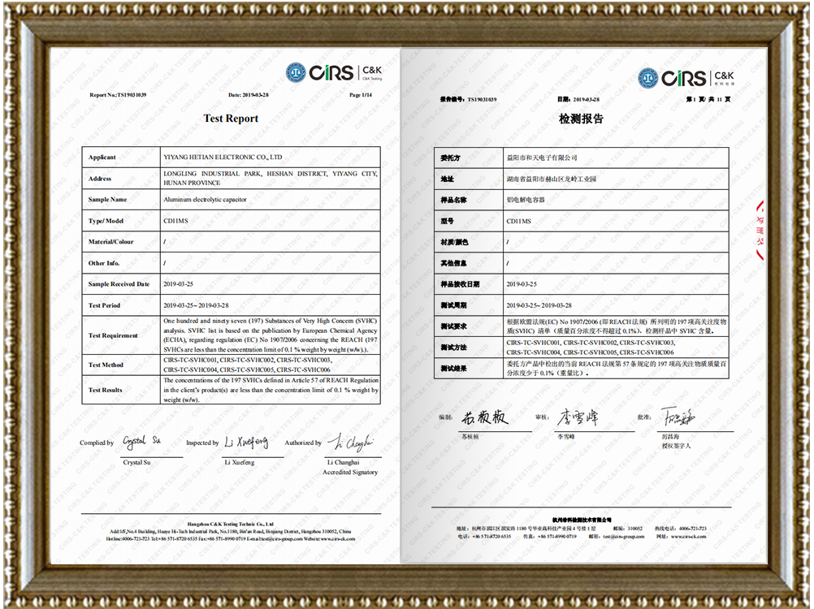
Task: Select the YIYANG HETIAN ELECTRONIC CO., LTD cell
Action: click(x=223, y=157)
